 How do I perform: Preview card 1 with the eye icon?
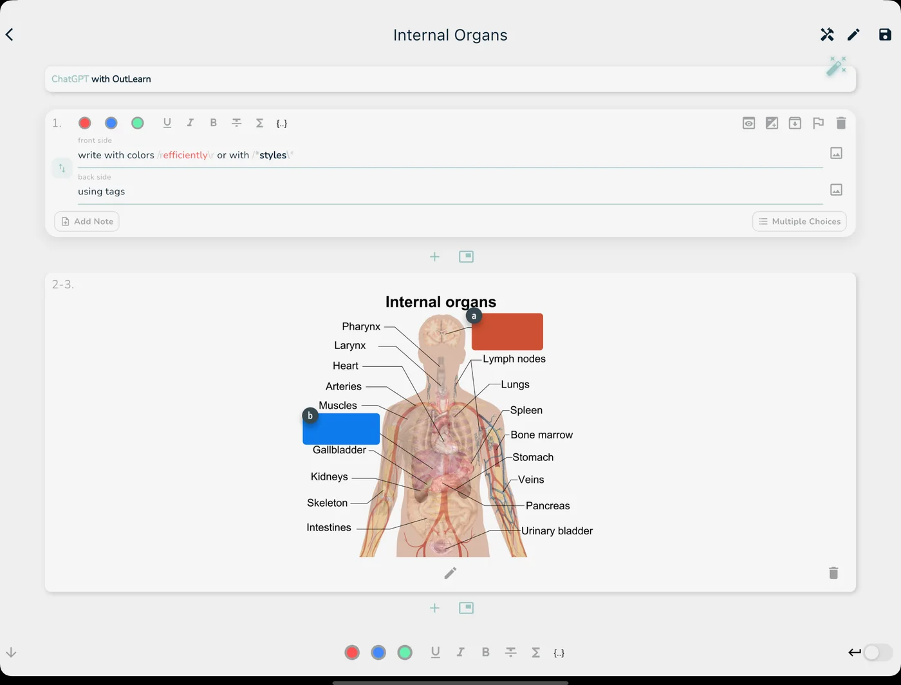[748, 123]
